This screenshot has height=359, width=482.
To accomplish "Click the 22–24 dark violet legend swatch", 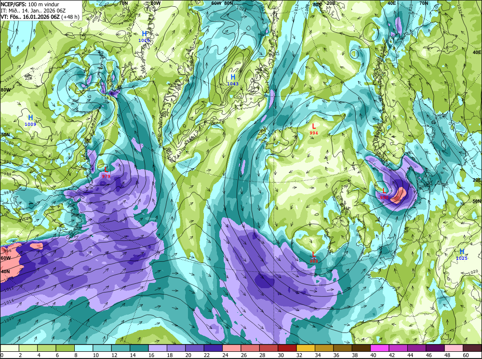I will (213, 348).
